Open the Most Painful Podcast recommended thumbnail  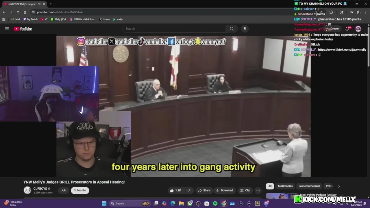pyautogui.click(x=282, y=196)
